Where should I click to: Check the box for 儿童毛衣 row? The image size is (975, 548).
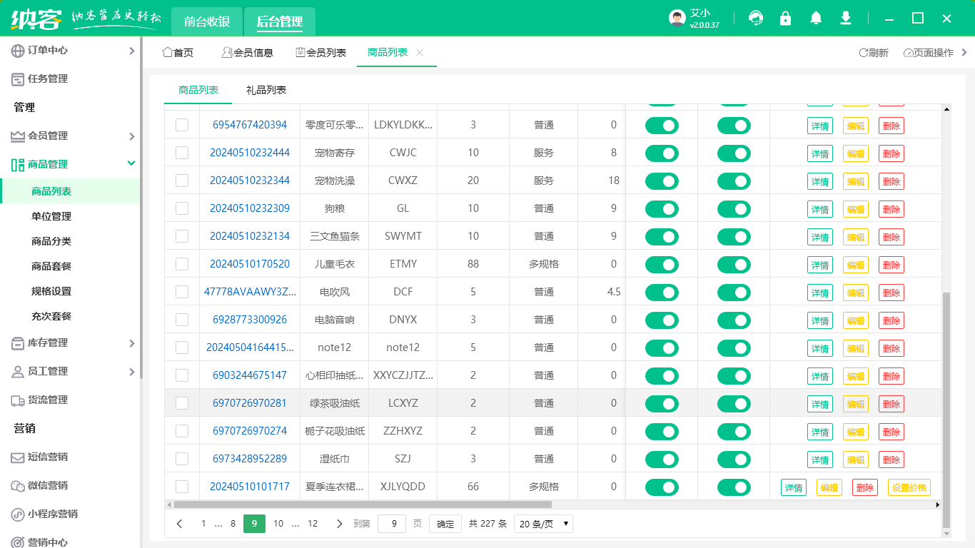[182, 264]
